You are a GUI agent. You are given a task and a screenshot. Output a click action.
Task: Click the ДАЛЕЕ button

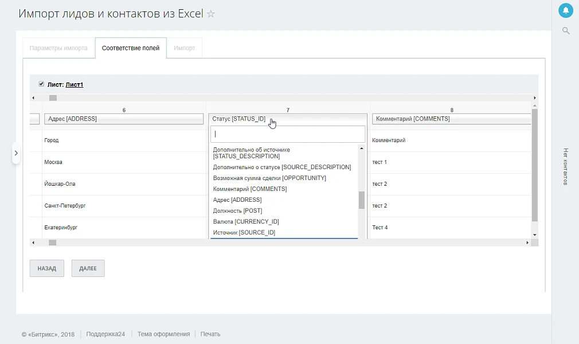[88, 268]
